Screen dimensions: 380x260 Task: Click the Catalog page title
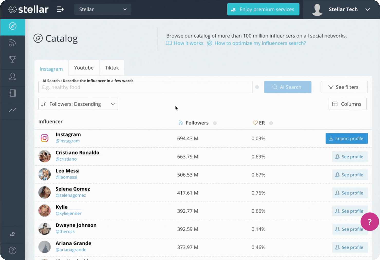pos(61,38)
